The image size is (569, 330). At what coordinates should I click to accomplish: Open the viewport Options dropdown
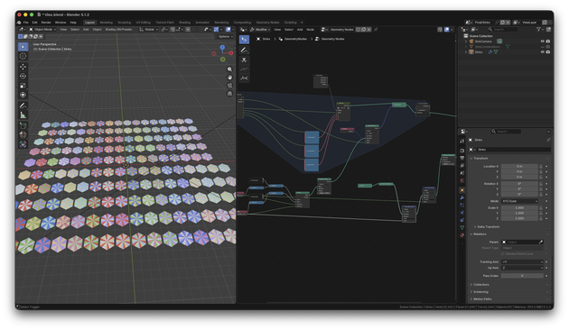[226, 37]
